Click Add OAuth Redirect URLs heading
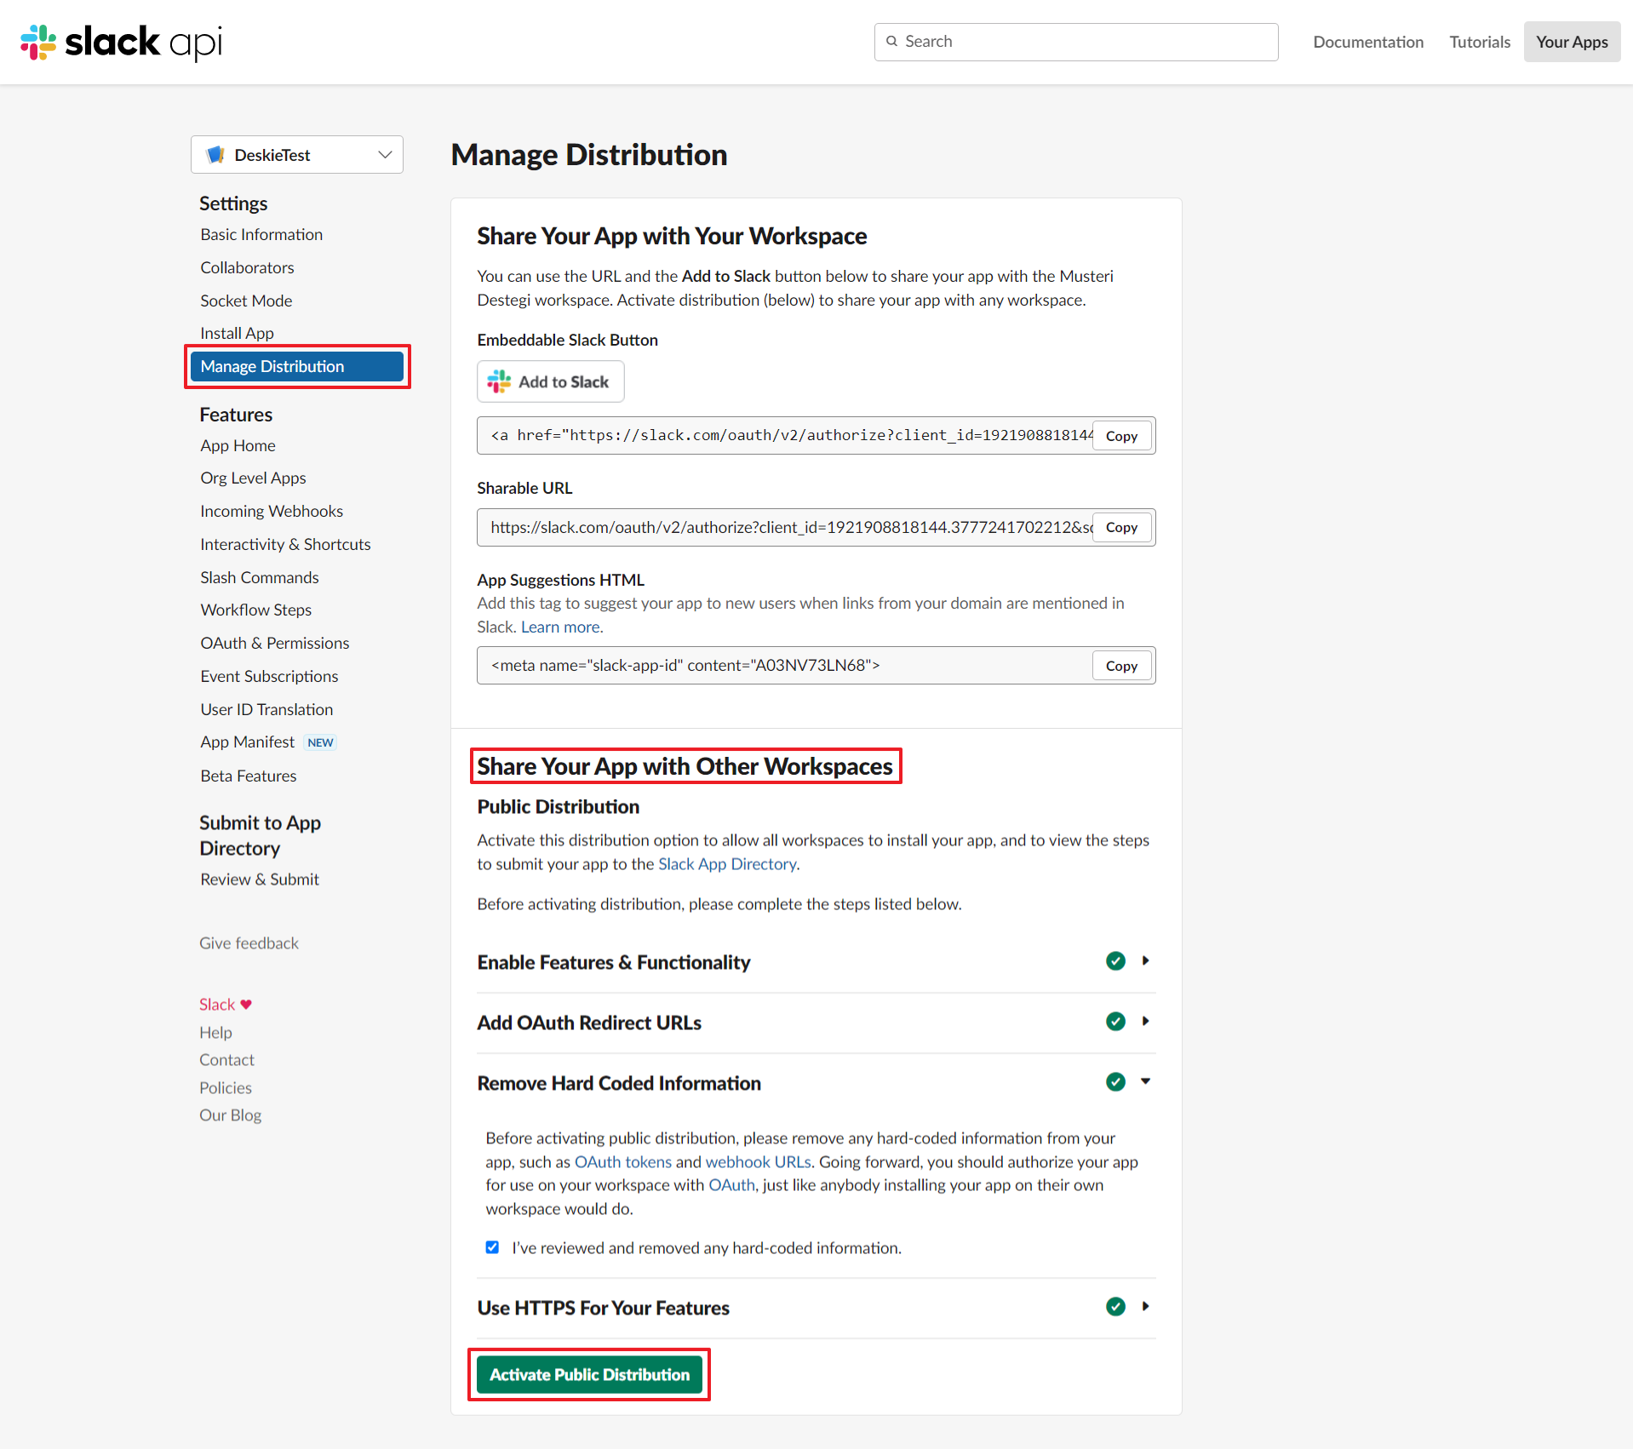 tap(589, 1022)
